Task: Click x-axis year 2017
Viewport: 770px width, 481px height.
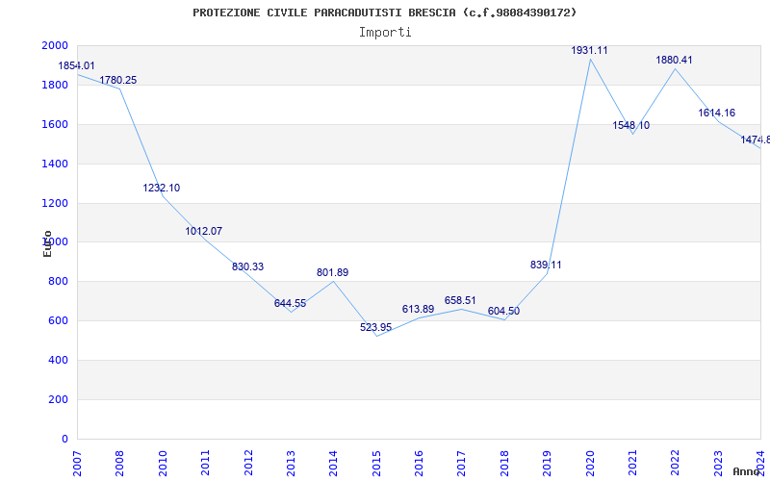Action: [462, 463]
